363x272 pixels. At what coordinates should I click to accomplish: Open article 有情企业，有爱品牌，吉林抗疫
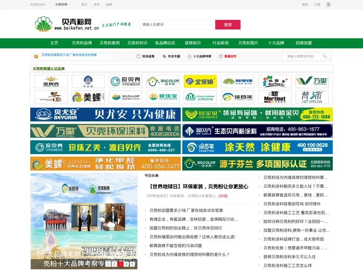click(194, 219)
